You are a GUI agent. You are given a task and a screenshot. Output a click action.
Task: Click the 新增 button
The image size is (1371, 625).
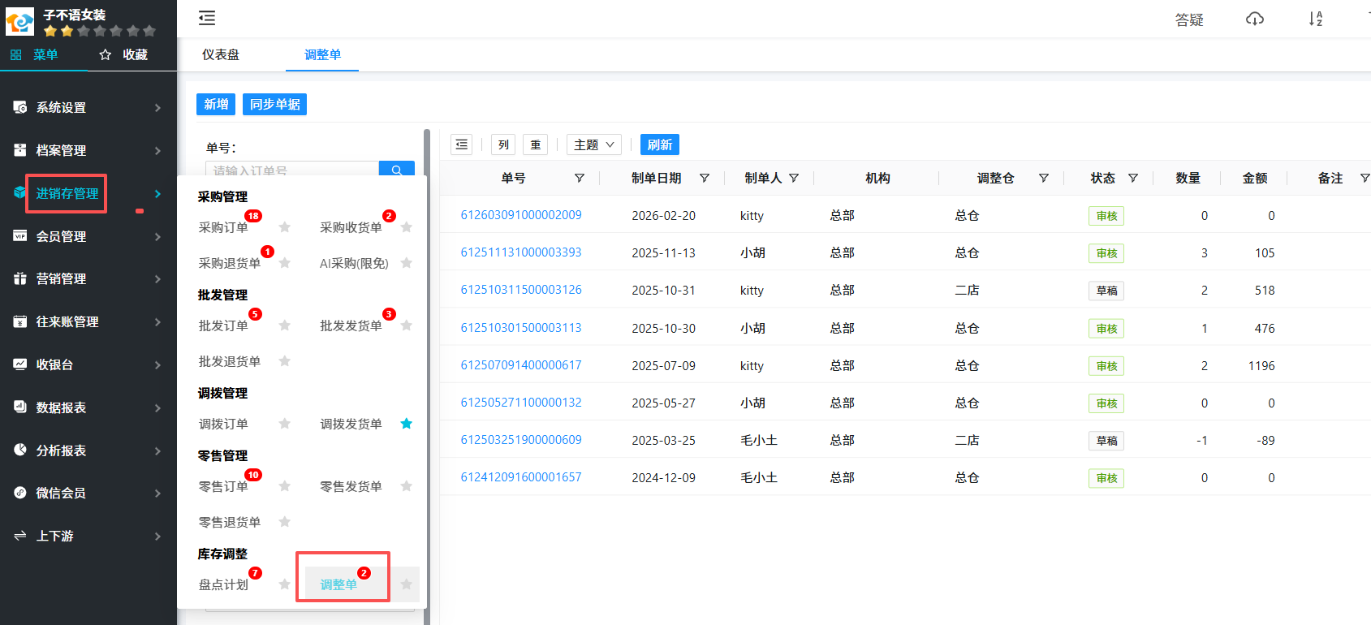216,104
